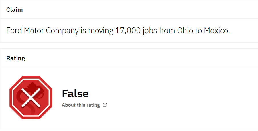
Task: Click the Rating section heading
Action: [x=16, y=58]
